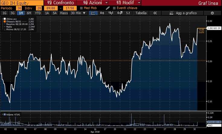Screen dimensions: 222x134
Task: Select the 1M time range tab
Action: point(21,13)
